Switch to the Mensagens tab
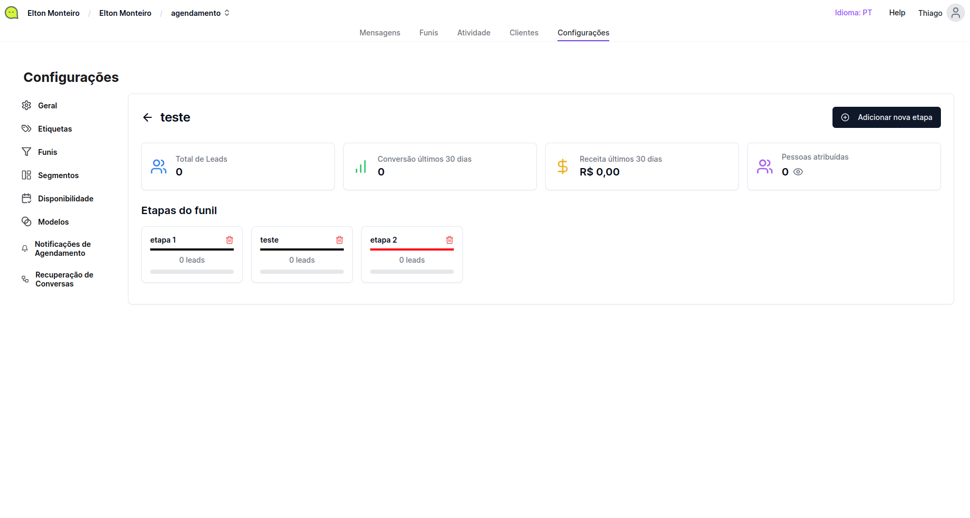Screen dimensions: 970x518 point(380,33)
